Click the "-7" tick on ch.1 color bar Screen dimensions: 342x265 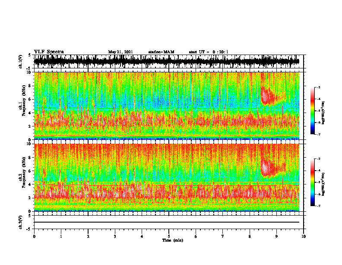(x=319, y=134)
